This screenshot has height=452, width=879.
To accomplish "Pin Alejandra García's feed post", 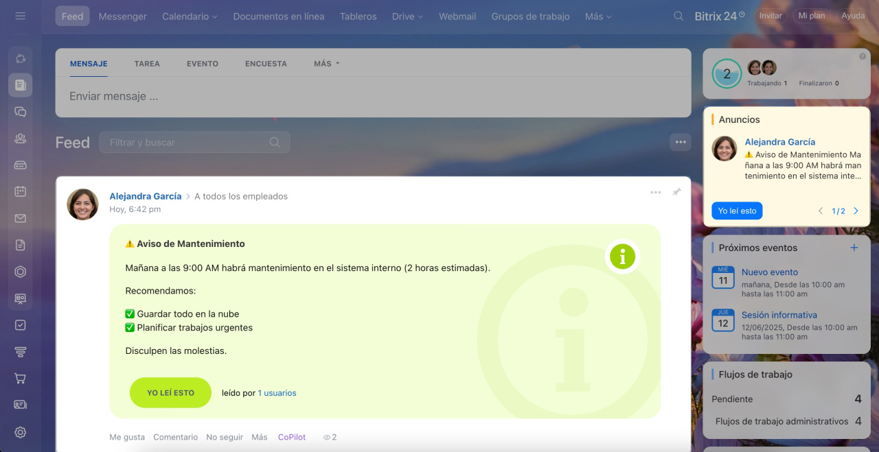I will coord(676,193).
